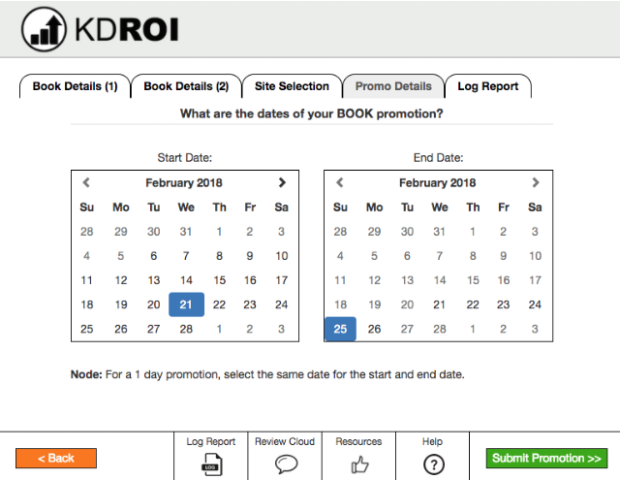Open month picker in Start Date header

[x=184, y=183]
